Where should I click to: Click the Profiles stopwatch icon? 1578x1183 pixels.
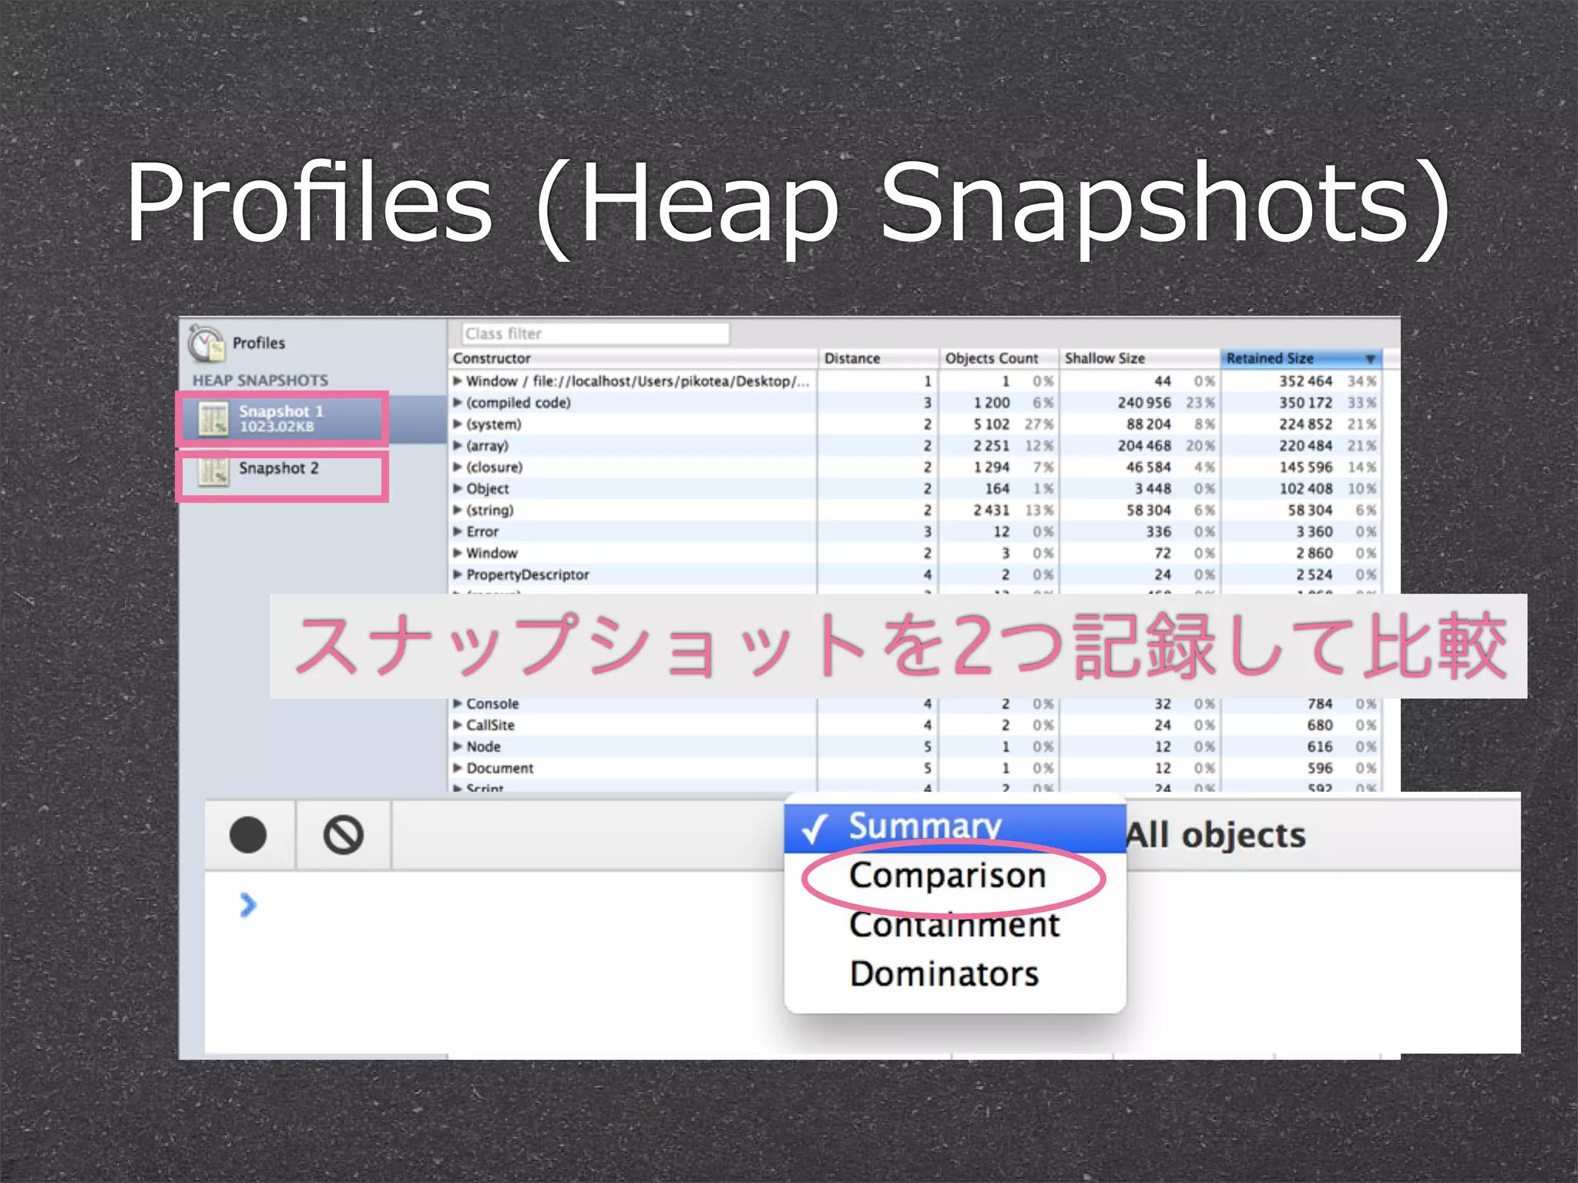point(206,343)
